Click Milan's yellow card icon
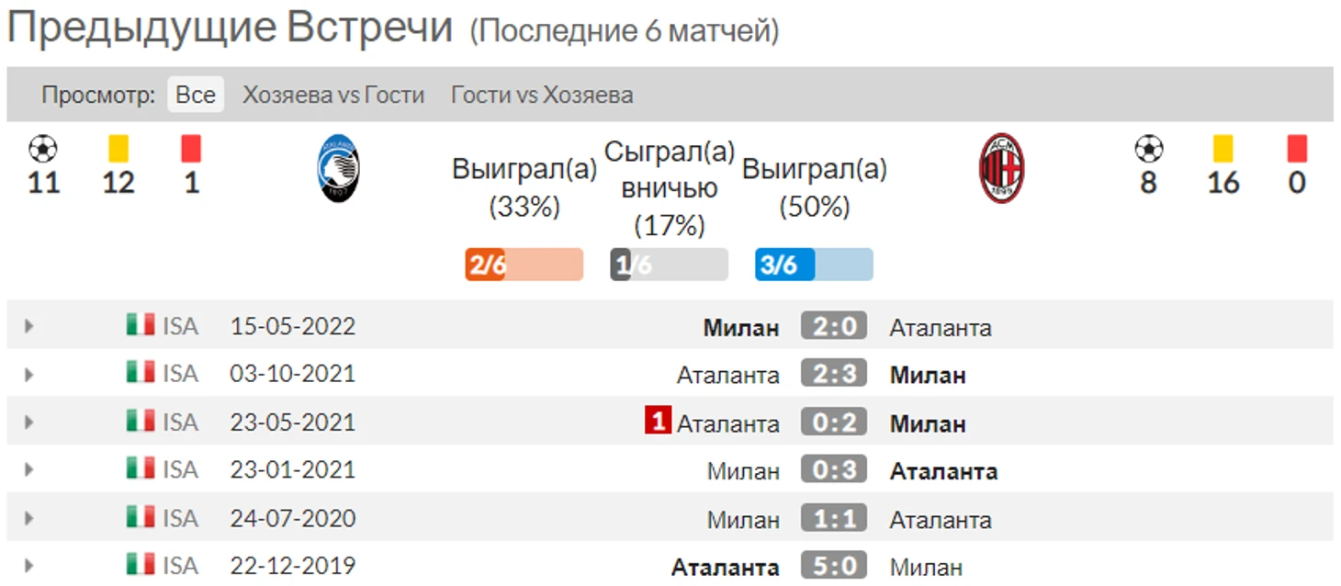This screenshot has height=586, width=1341. 1223,149
